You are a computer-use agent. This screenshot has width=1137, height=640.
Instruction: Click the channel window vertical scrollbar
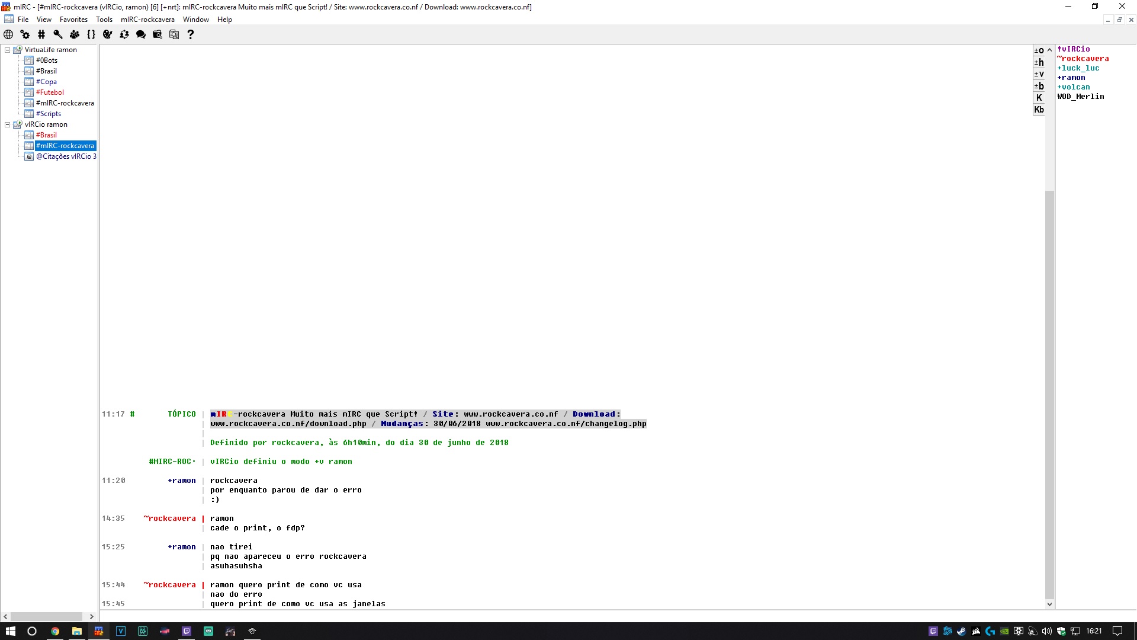pos(1049,394)
